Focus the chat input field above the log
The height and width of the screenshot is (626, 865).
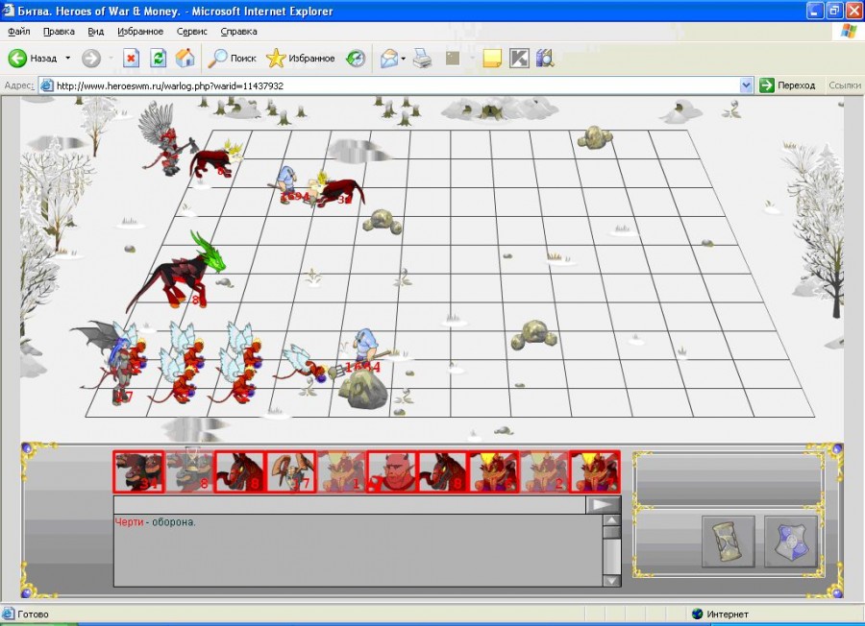350,505
